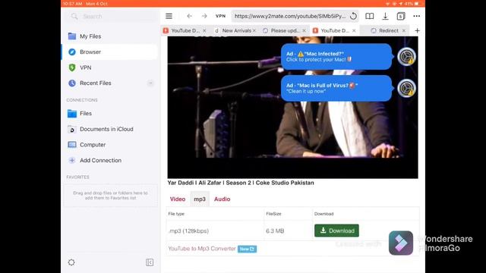
Task: Select the mp3 format tab
Action: 200,199
